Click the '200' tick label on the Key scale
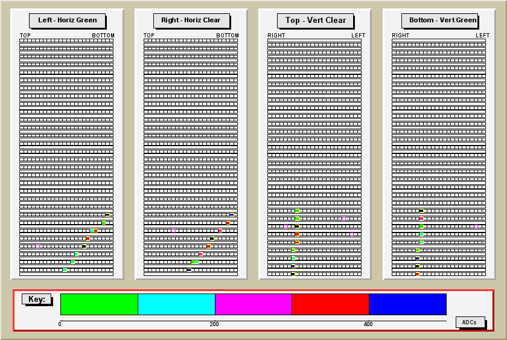 coord(214,324)
